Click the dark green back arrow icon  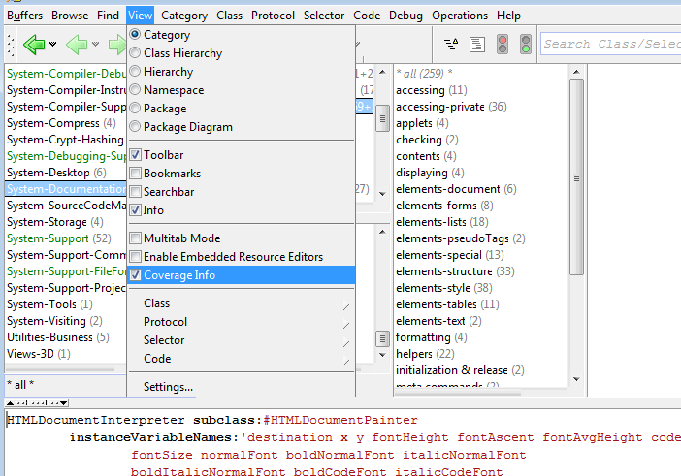click(x=34, y=44)
